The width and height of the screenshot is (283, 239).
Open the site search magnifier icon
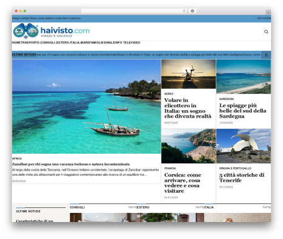click(x=266, y=32)
